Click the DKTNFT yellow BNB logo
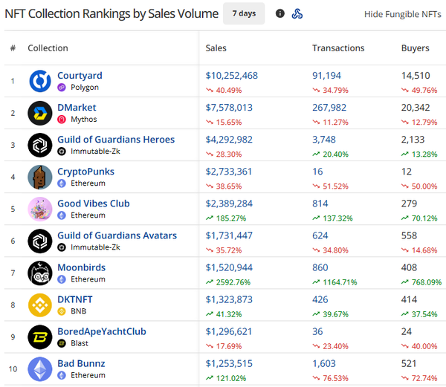This screenshot has height=387, width=446. [40, 305]
